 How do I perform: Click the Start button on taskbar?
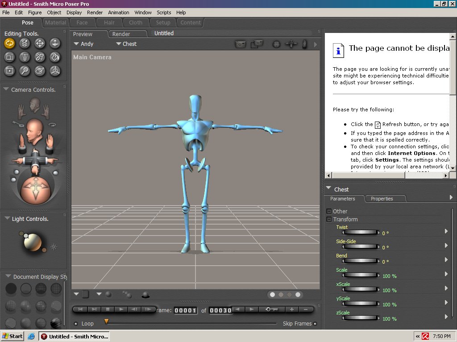(12, 336)
